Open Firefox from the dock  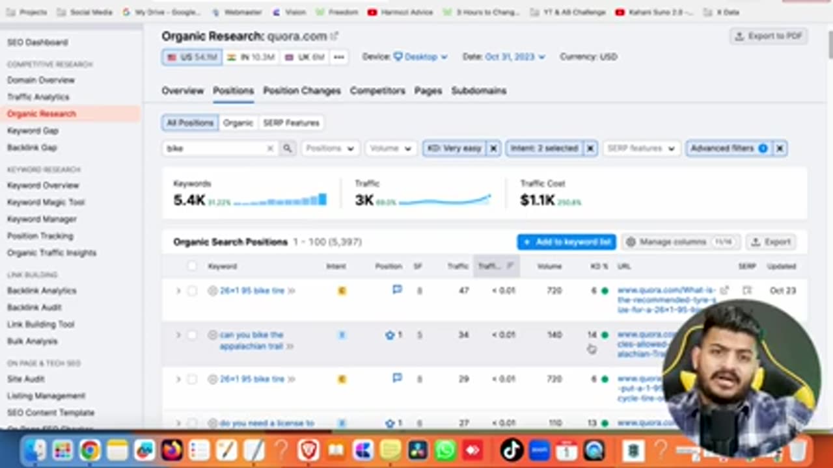click(172, 450)
